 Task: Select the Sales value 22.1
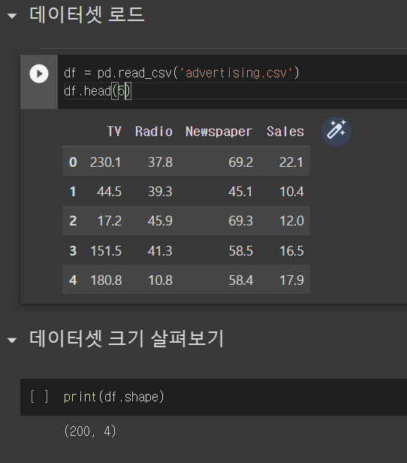[x=291, y=162]
